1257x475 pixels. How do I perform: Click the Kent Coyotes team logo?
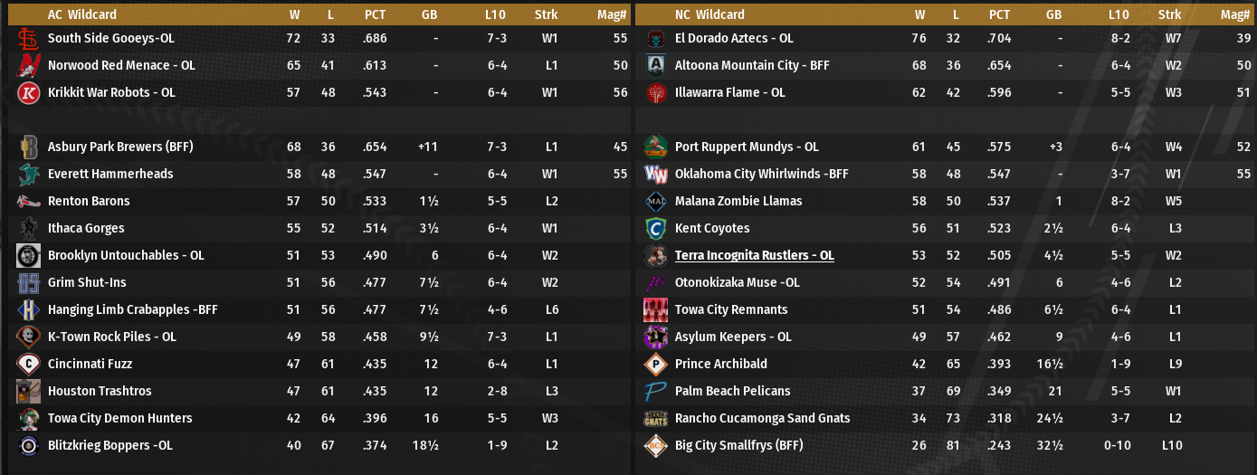click(656, 229)
